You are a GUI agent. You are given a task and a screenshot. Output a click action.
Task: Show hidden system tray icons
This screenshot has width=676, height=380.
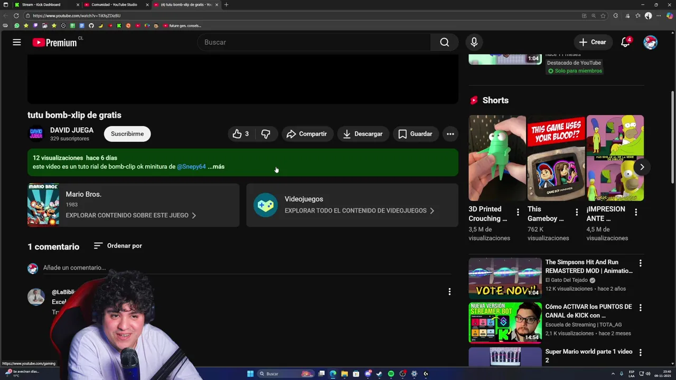pyautogui.click(x=613, y=374)
